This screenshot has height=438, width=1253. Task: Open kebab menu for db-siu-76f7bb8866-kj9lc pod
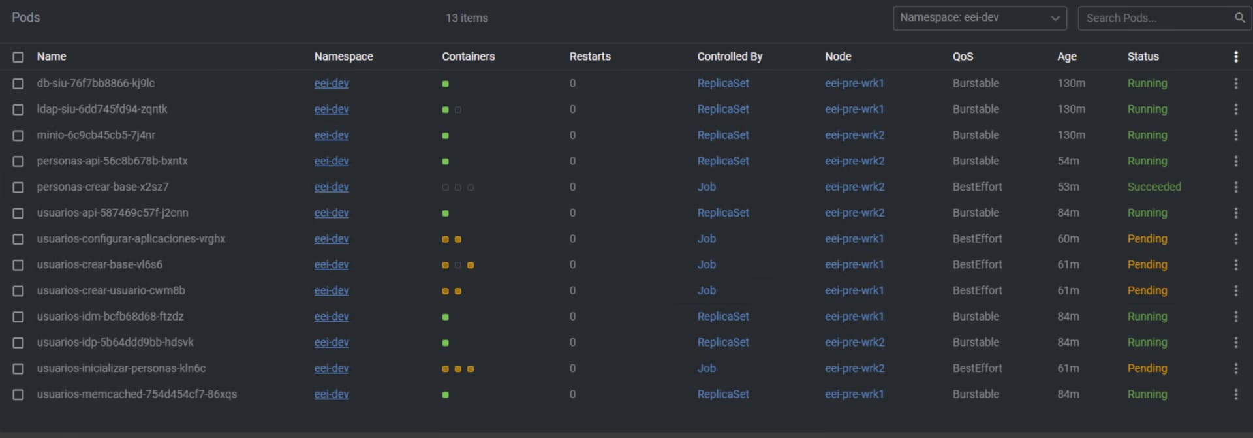[1235, 84]
